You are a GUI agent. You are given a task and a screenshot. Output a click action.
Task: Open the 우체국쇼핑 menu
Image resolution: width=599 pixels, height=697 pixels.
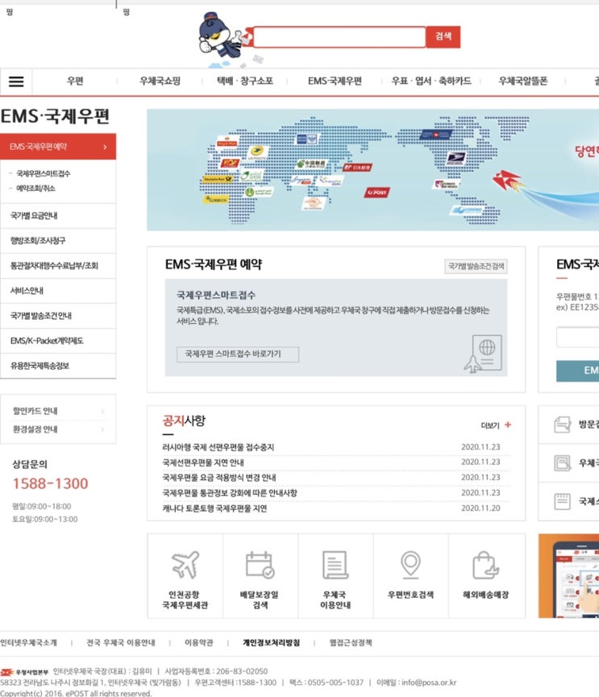click(x=160, y=81)
